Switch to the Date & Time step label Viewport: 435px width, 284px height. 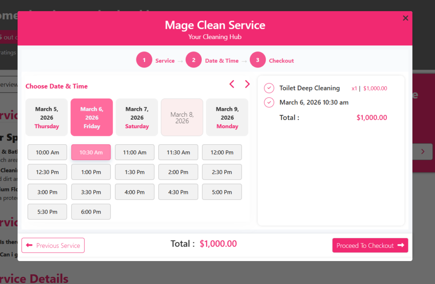pos(223,60)
